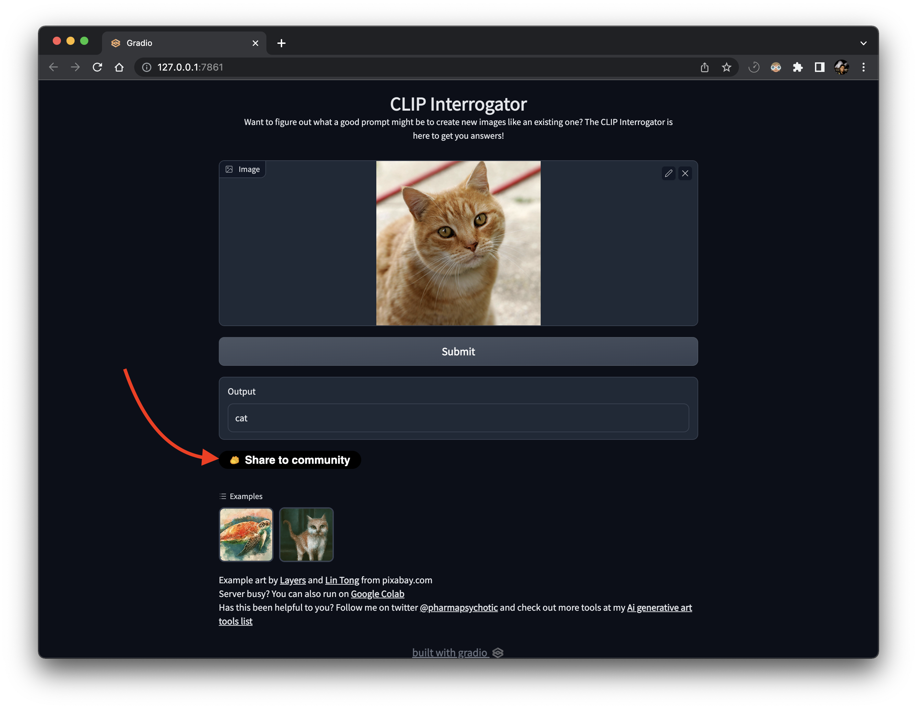Open the Google Colab link

click(377, 594)
